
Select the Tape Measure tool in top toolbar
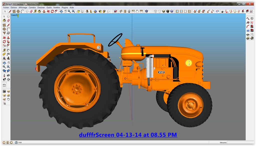tap(35, 11)
